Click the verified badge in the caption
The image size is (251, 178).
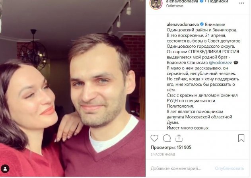(202, 24)
